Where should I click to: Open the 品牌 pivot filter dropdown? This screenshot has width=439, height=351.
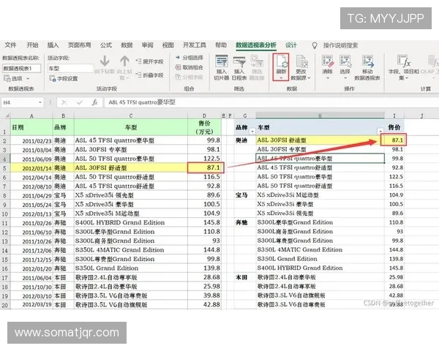click(x=252, y=131)
